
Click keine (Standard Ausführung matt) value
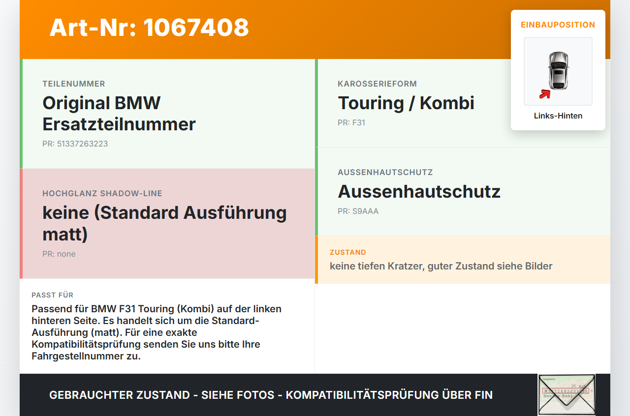[x=165, y=223]
